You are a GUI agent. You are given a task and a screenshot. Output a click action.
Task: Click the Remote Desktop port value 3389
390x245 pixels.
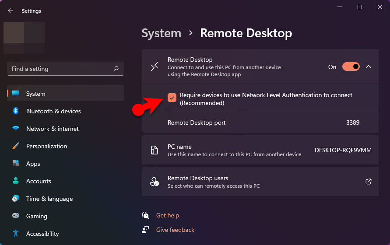pos(353,122)
